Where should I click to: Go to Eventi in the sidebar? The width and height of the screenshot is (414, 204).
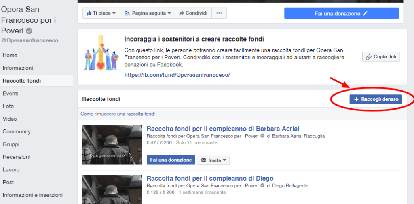(11, 94)
